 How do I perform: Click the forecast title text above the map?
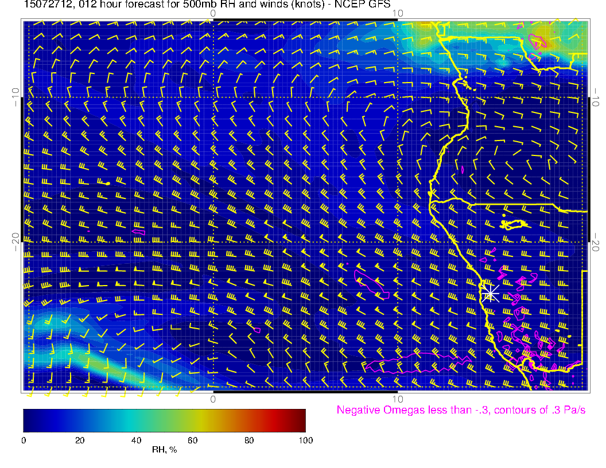(x=207, y=5)
